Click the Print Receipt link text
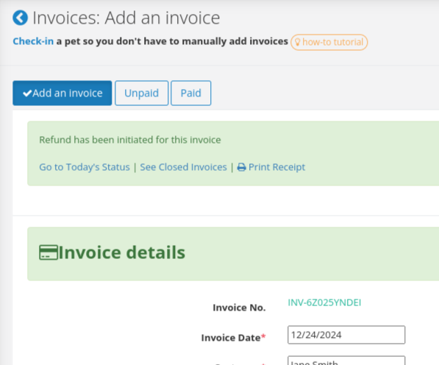 276,167
